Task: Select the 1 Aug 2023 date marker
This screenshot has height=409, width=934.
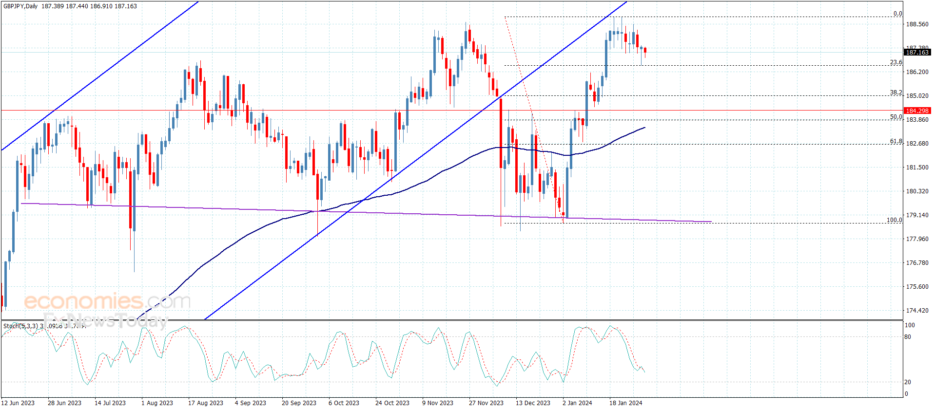Action: point(157,403)
